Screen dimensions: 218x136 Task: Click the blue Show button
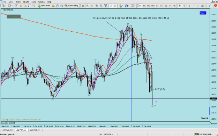click(x=203, y=13)
